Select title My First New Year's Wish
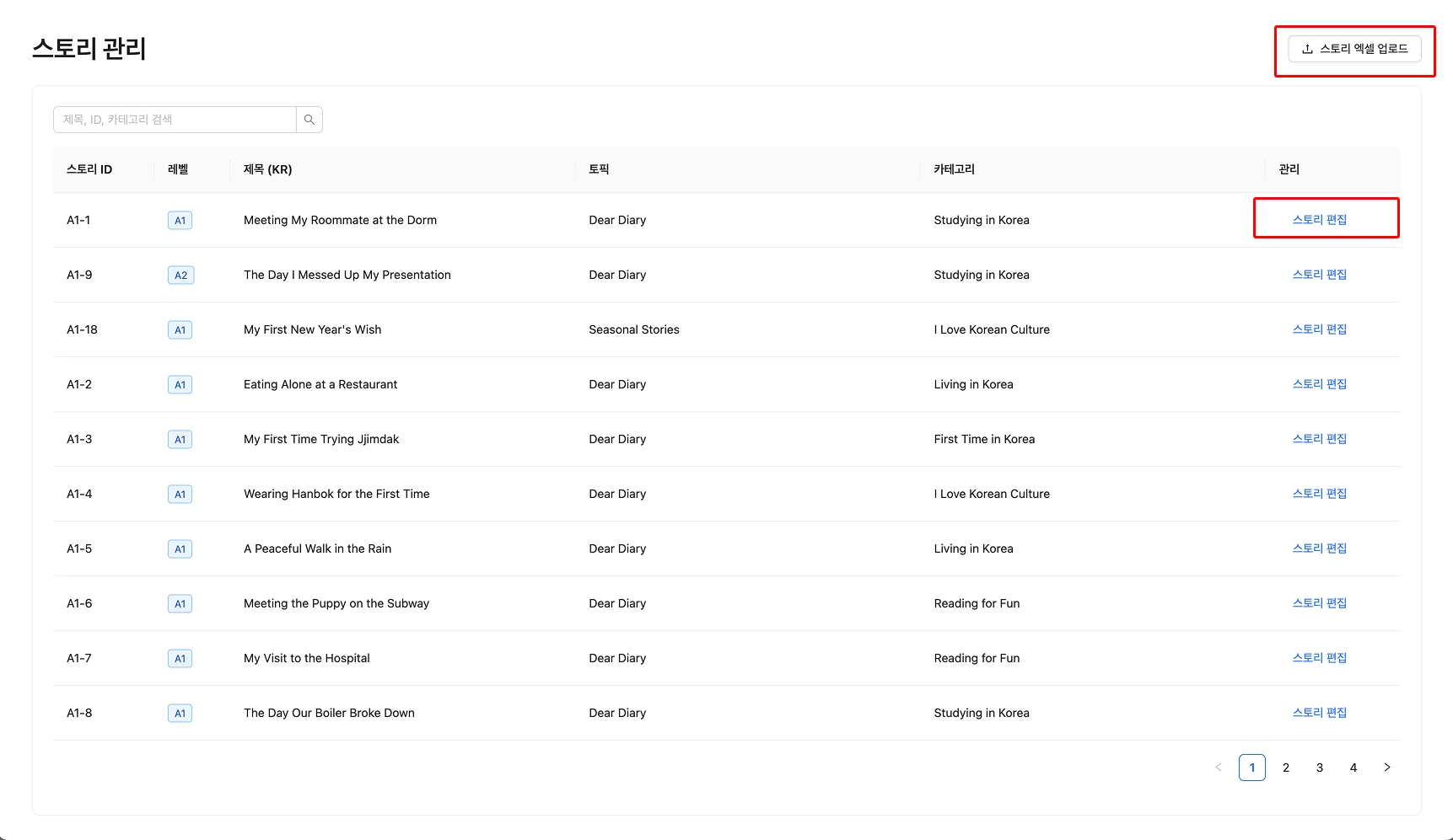 (x=313, y=329)
